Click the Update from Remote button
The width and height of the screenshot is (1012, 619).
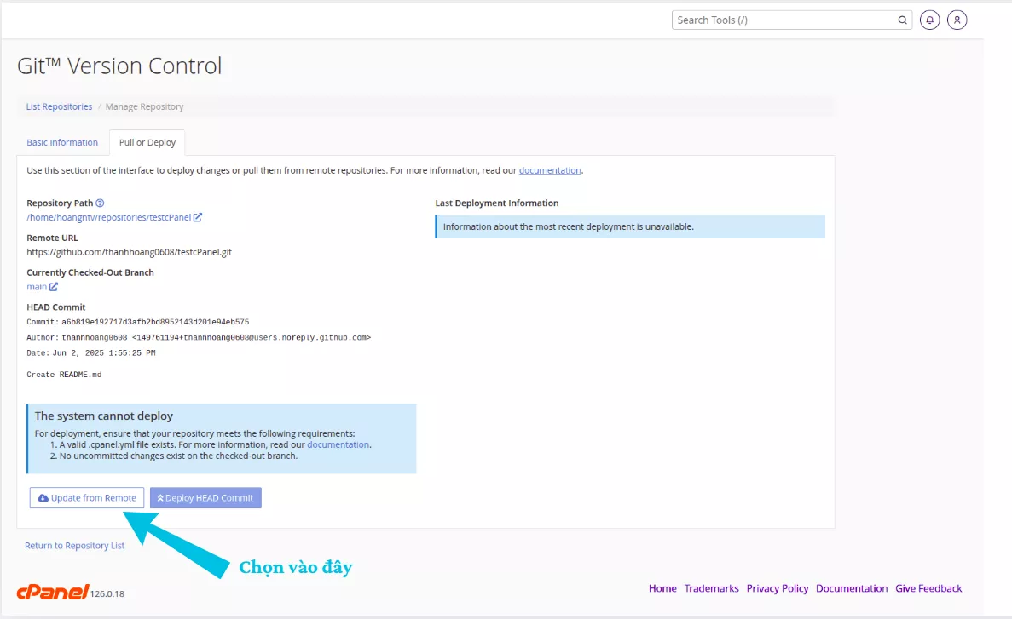pyautogui.click(x=87, y=498)
